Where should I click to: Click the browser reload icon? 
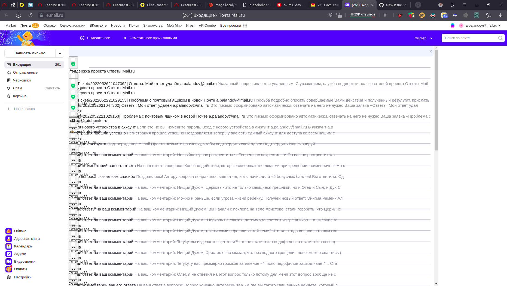coord(30,15)
